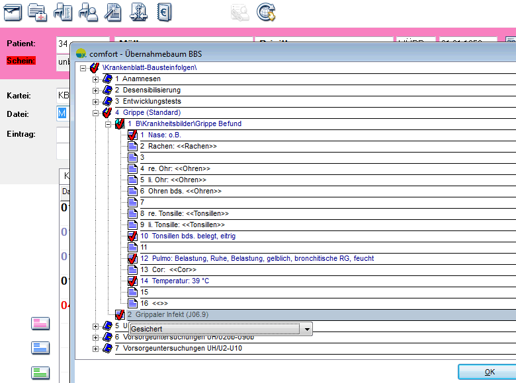
Task: Click the globe refresh icon in toolbar
Action: [266, 11]
